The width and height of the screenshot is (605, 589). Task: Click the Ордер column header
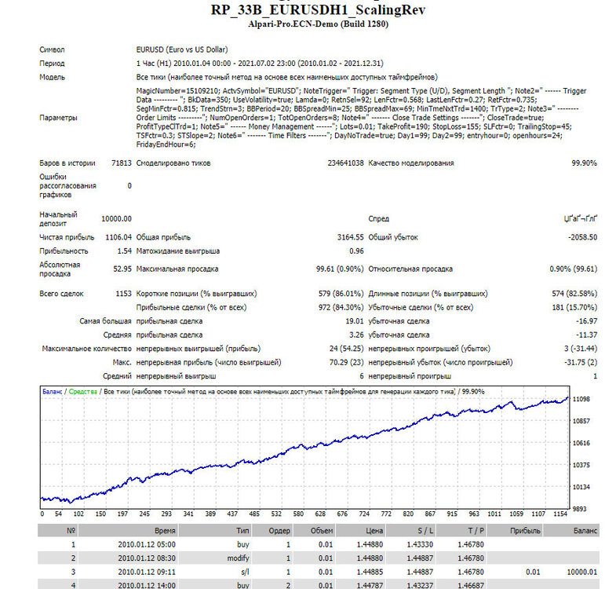pos(272,531)
